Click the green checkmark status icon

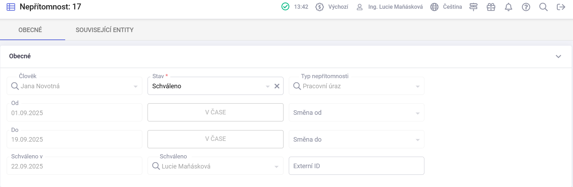[286, 7]
